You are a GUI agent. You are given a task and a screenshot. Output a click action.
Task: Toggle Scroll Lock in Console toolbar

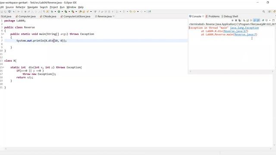click(x=248, y=20)
